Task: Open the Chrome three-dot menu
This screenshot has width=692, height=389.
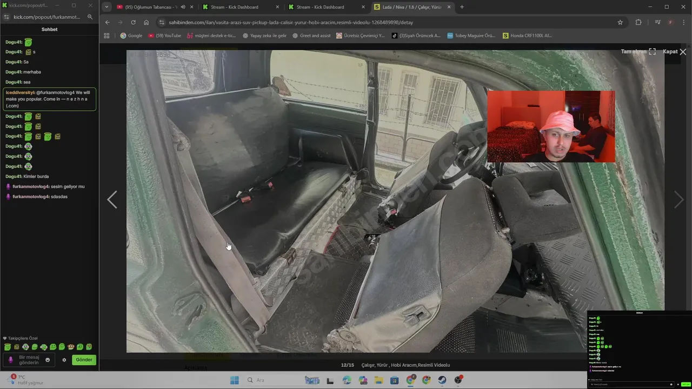Action: [683, 22]
